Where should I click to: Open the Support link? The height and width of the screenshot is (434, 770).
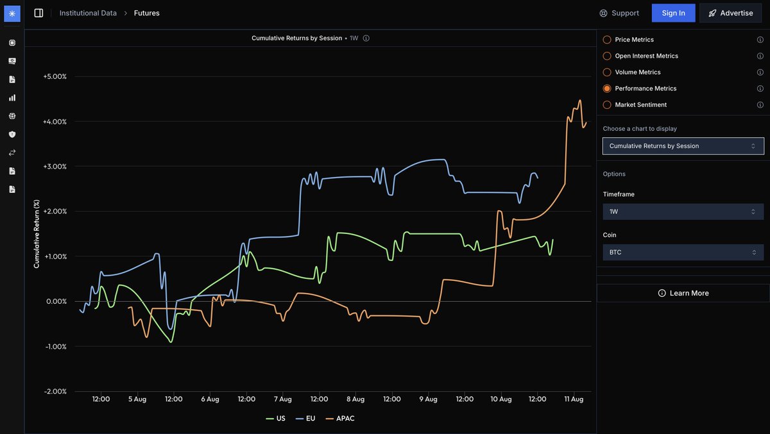pos(619,13)
